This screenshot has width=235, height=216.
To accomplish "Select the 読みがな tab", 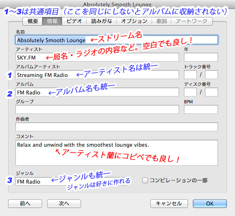I will (x=101, y=21).
